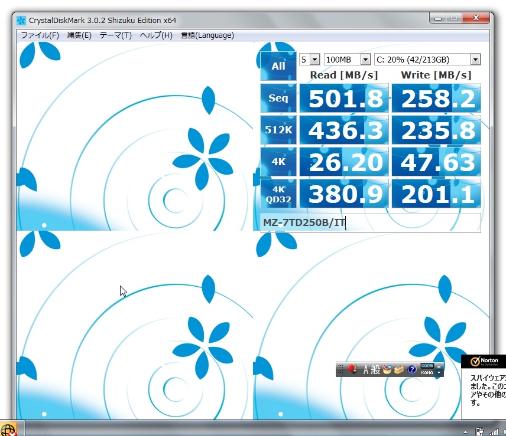Start the 512K benchmark test
The width and height of the screenshot is (506, 436).
click(x=278, y=130)
